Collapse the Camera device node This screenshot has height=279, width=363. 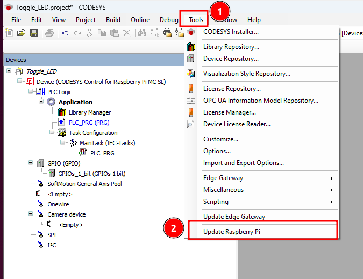[30, 213]
